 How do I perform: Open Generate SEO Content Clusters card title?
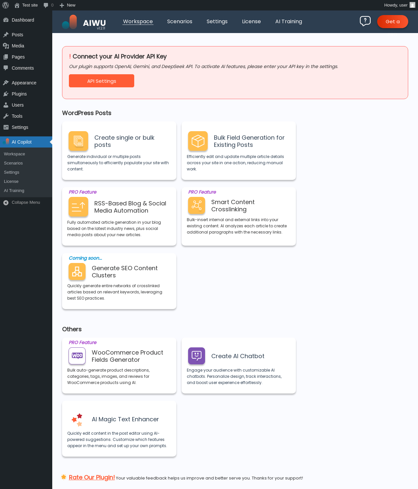[x=125, y=272]
